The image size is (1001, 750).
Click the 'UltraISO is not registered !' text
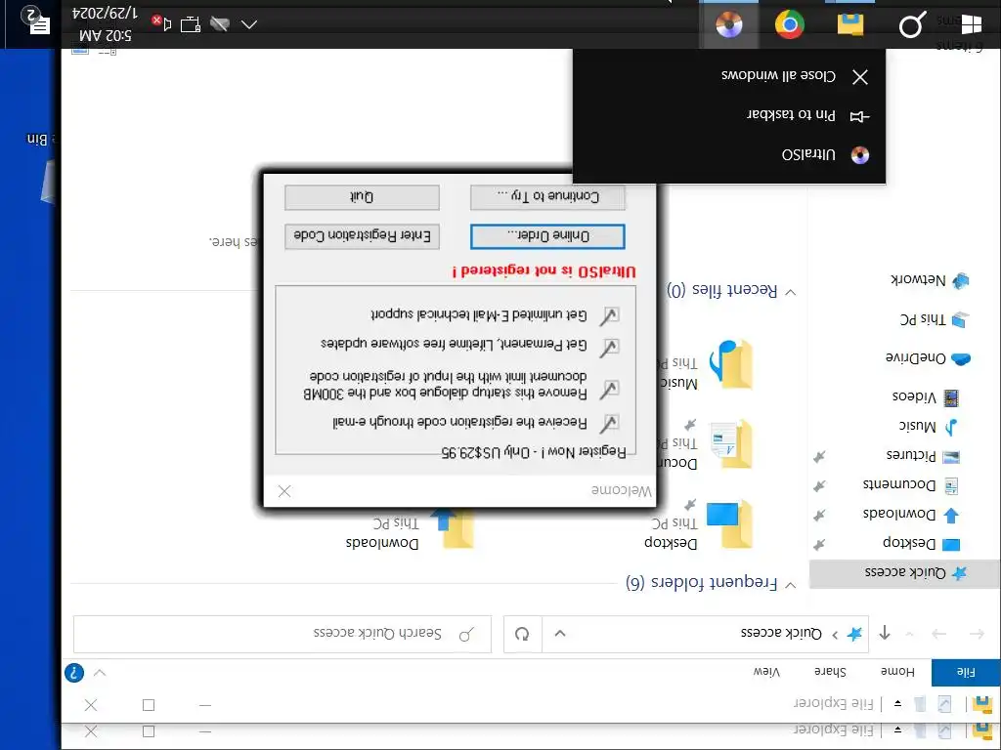[x=544, y=271]
